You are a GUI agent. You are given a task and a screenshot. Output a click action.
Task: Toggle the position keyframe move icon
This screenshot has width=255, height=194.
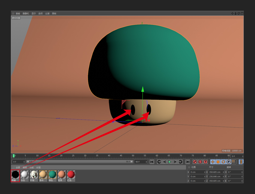click(212, 162)
